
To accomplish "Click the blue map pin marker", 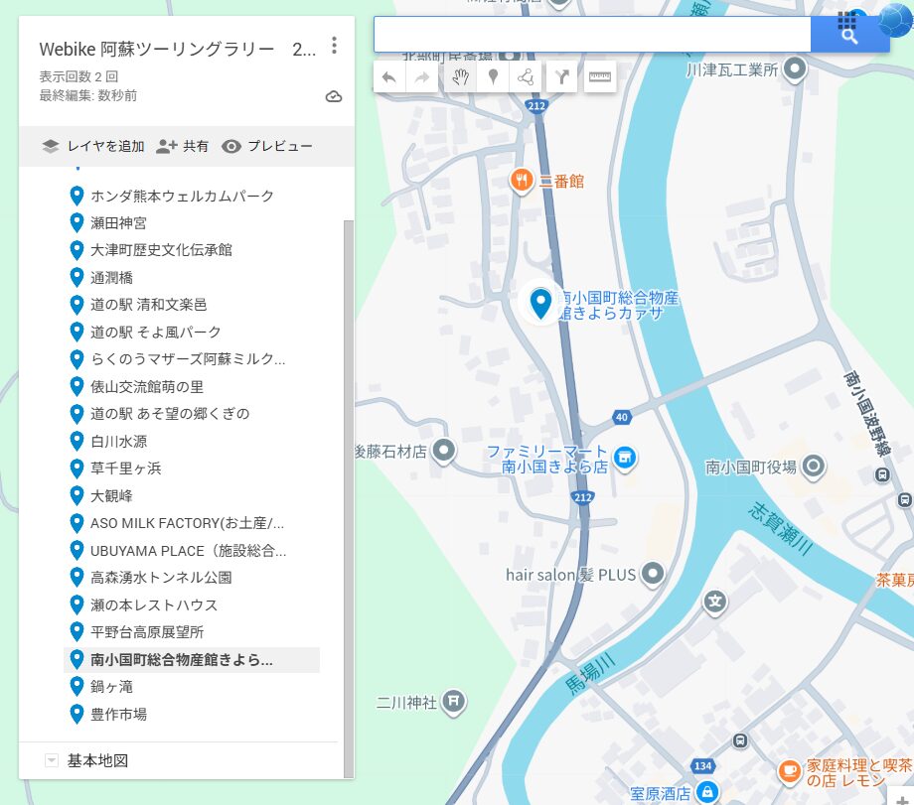I will pos(540,303).
